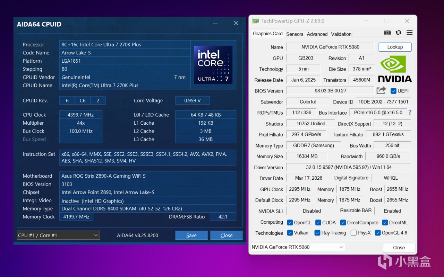Switch to the Sensors tab
This screenshot has width=444, height=277.
pyautogui.click(x=295, y=34)
